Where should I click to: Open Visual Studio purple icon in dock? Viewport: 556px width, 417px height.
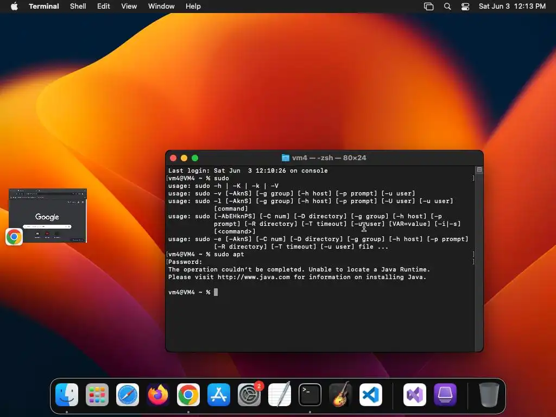(x=415, y=395)
